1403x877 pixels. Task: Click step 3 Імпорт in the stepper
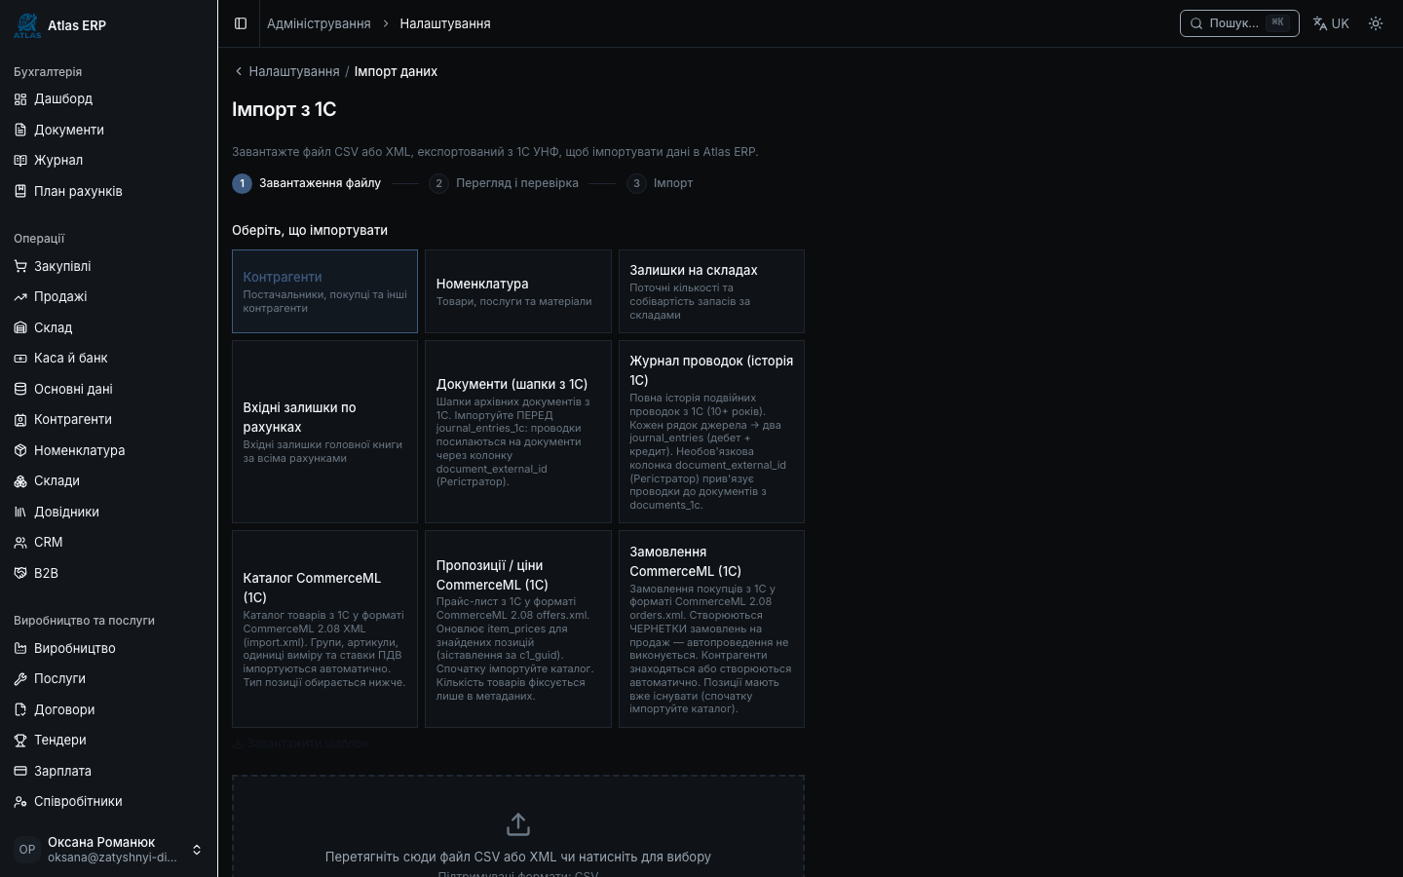point(660,183)
